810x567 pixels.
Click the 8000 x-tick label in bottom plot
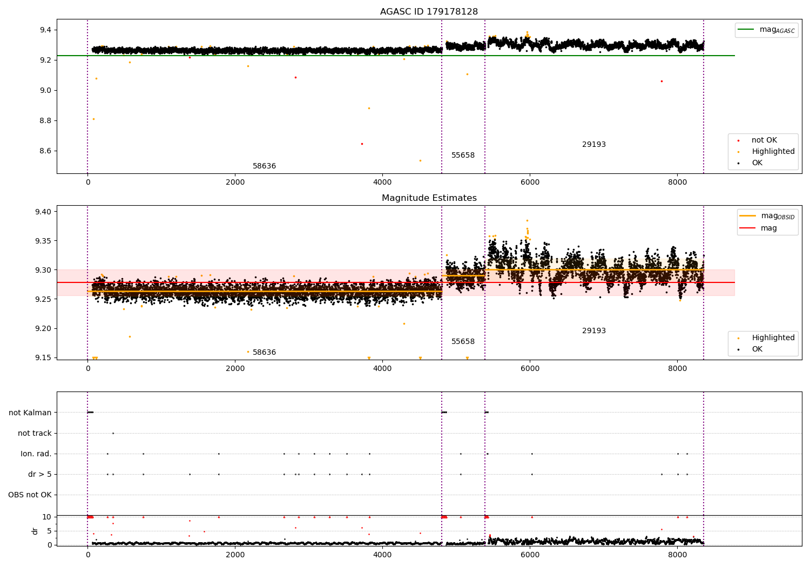tap(677, 555)
